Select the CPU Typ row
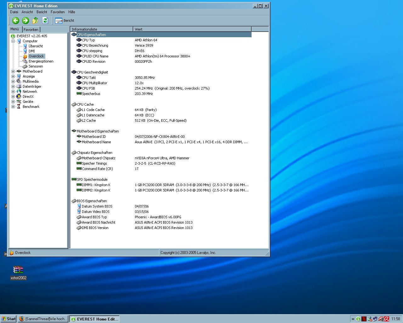Viewport: 403px width, 323px height. (x=161, y=40)
